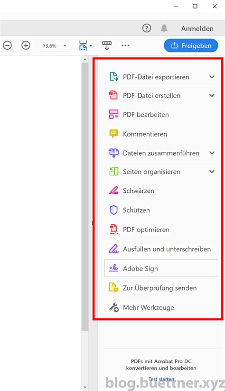
Task: Open the Schützen shield icon
Action: 113,210
